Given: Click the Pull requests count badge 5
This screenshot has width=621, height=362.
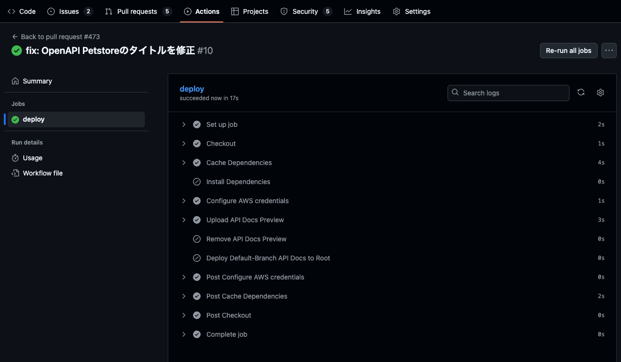Looking at the screenshot, I should coord(166,11).
